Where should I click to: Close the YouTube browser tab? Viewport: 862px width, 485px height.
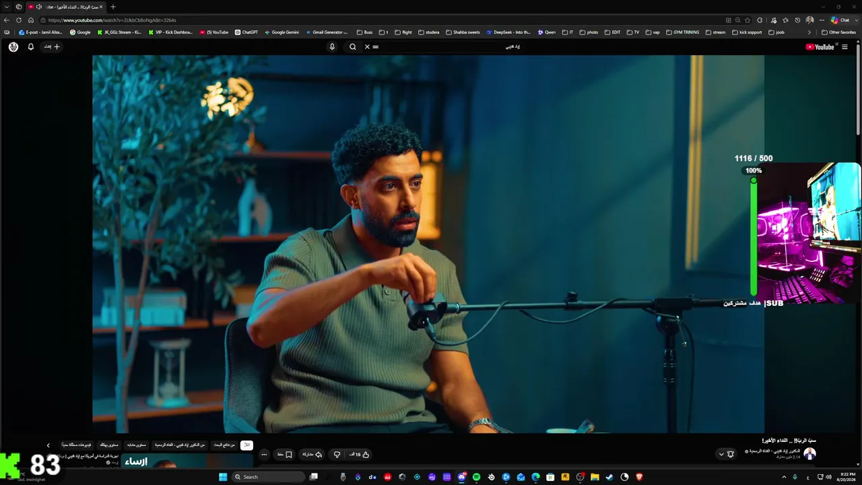point(101,7)
